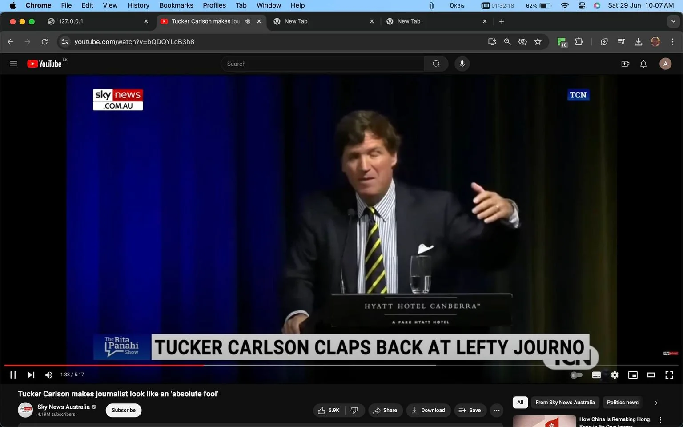Viewport: 683px width, 427px height.
Task: Select From Sky News Australia chip
Action: point(565,402)
